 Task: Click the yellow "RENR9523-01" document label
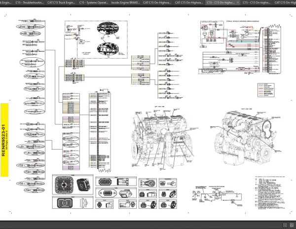tap(4, 140)
